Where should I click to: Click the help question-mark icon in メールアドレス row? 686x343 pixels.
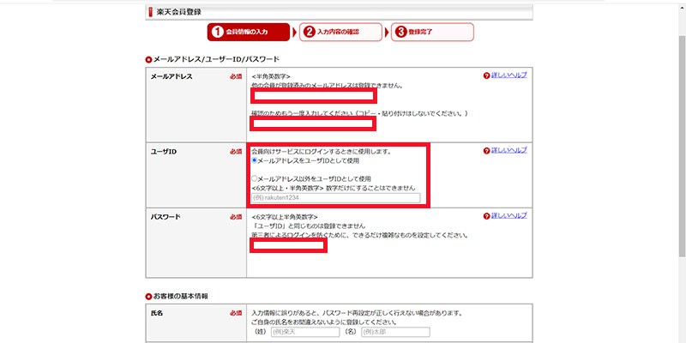(x=487, y=76)
